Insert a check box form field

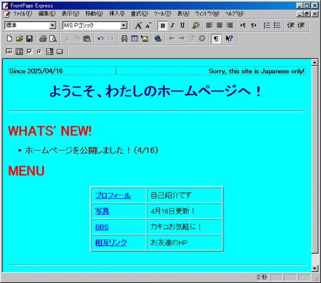[x=29, y=52]
